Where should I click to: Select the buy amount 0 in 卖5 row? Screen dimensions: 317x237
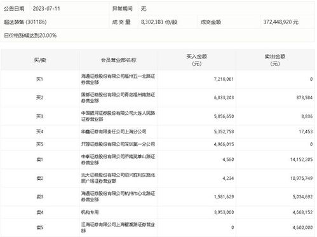coord(233,227)
